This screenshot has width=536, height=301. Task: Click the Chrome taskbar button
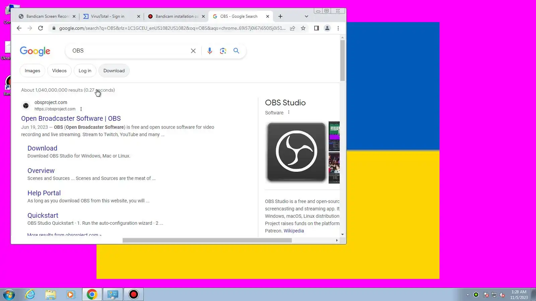92,294
